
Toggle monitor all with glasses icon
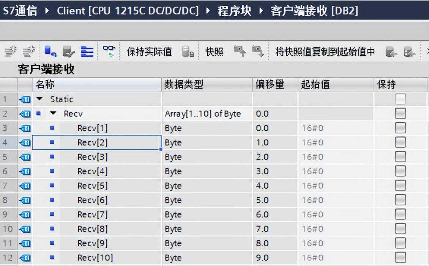(109, 51)
